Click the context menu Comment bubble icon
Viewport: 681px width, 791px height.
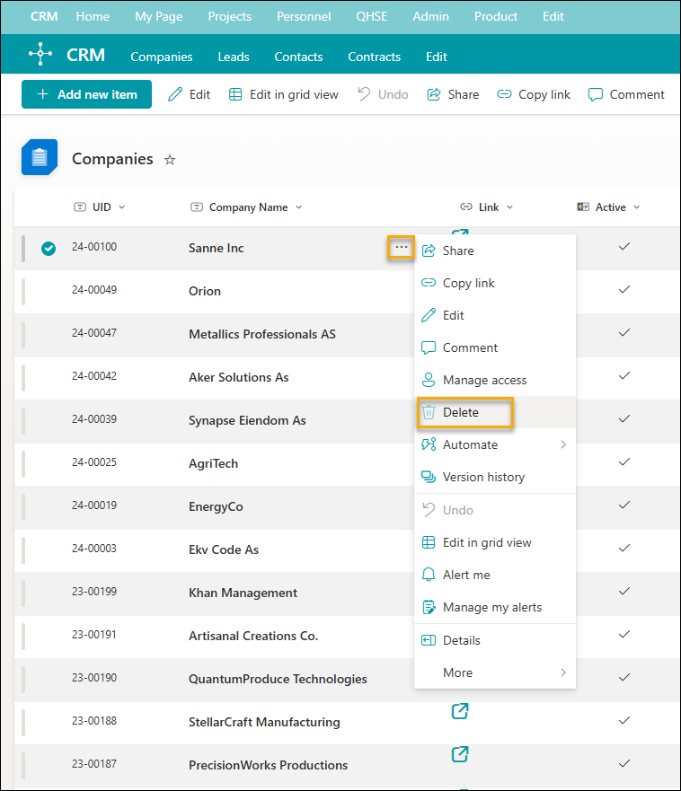coord(429,347)
